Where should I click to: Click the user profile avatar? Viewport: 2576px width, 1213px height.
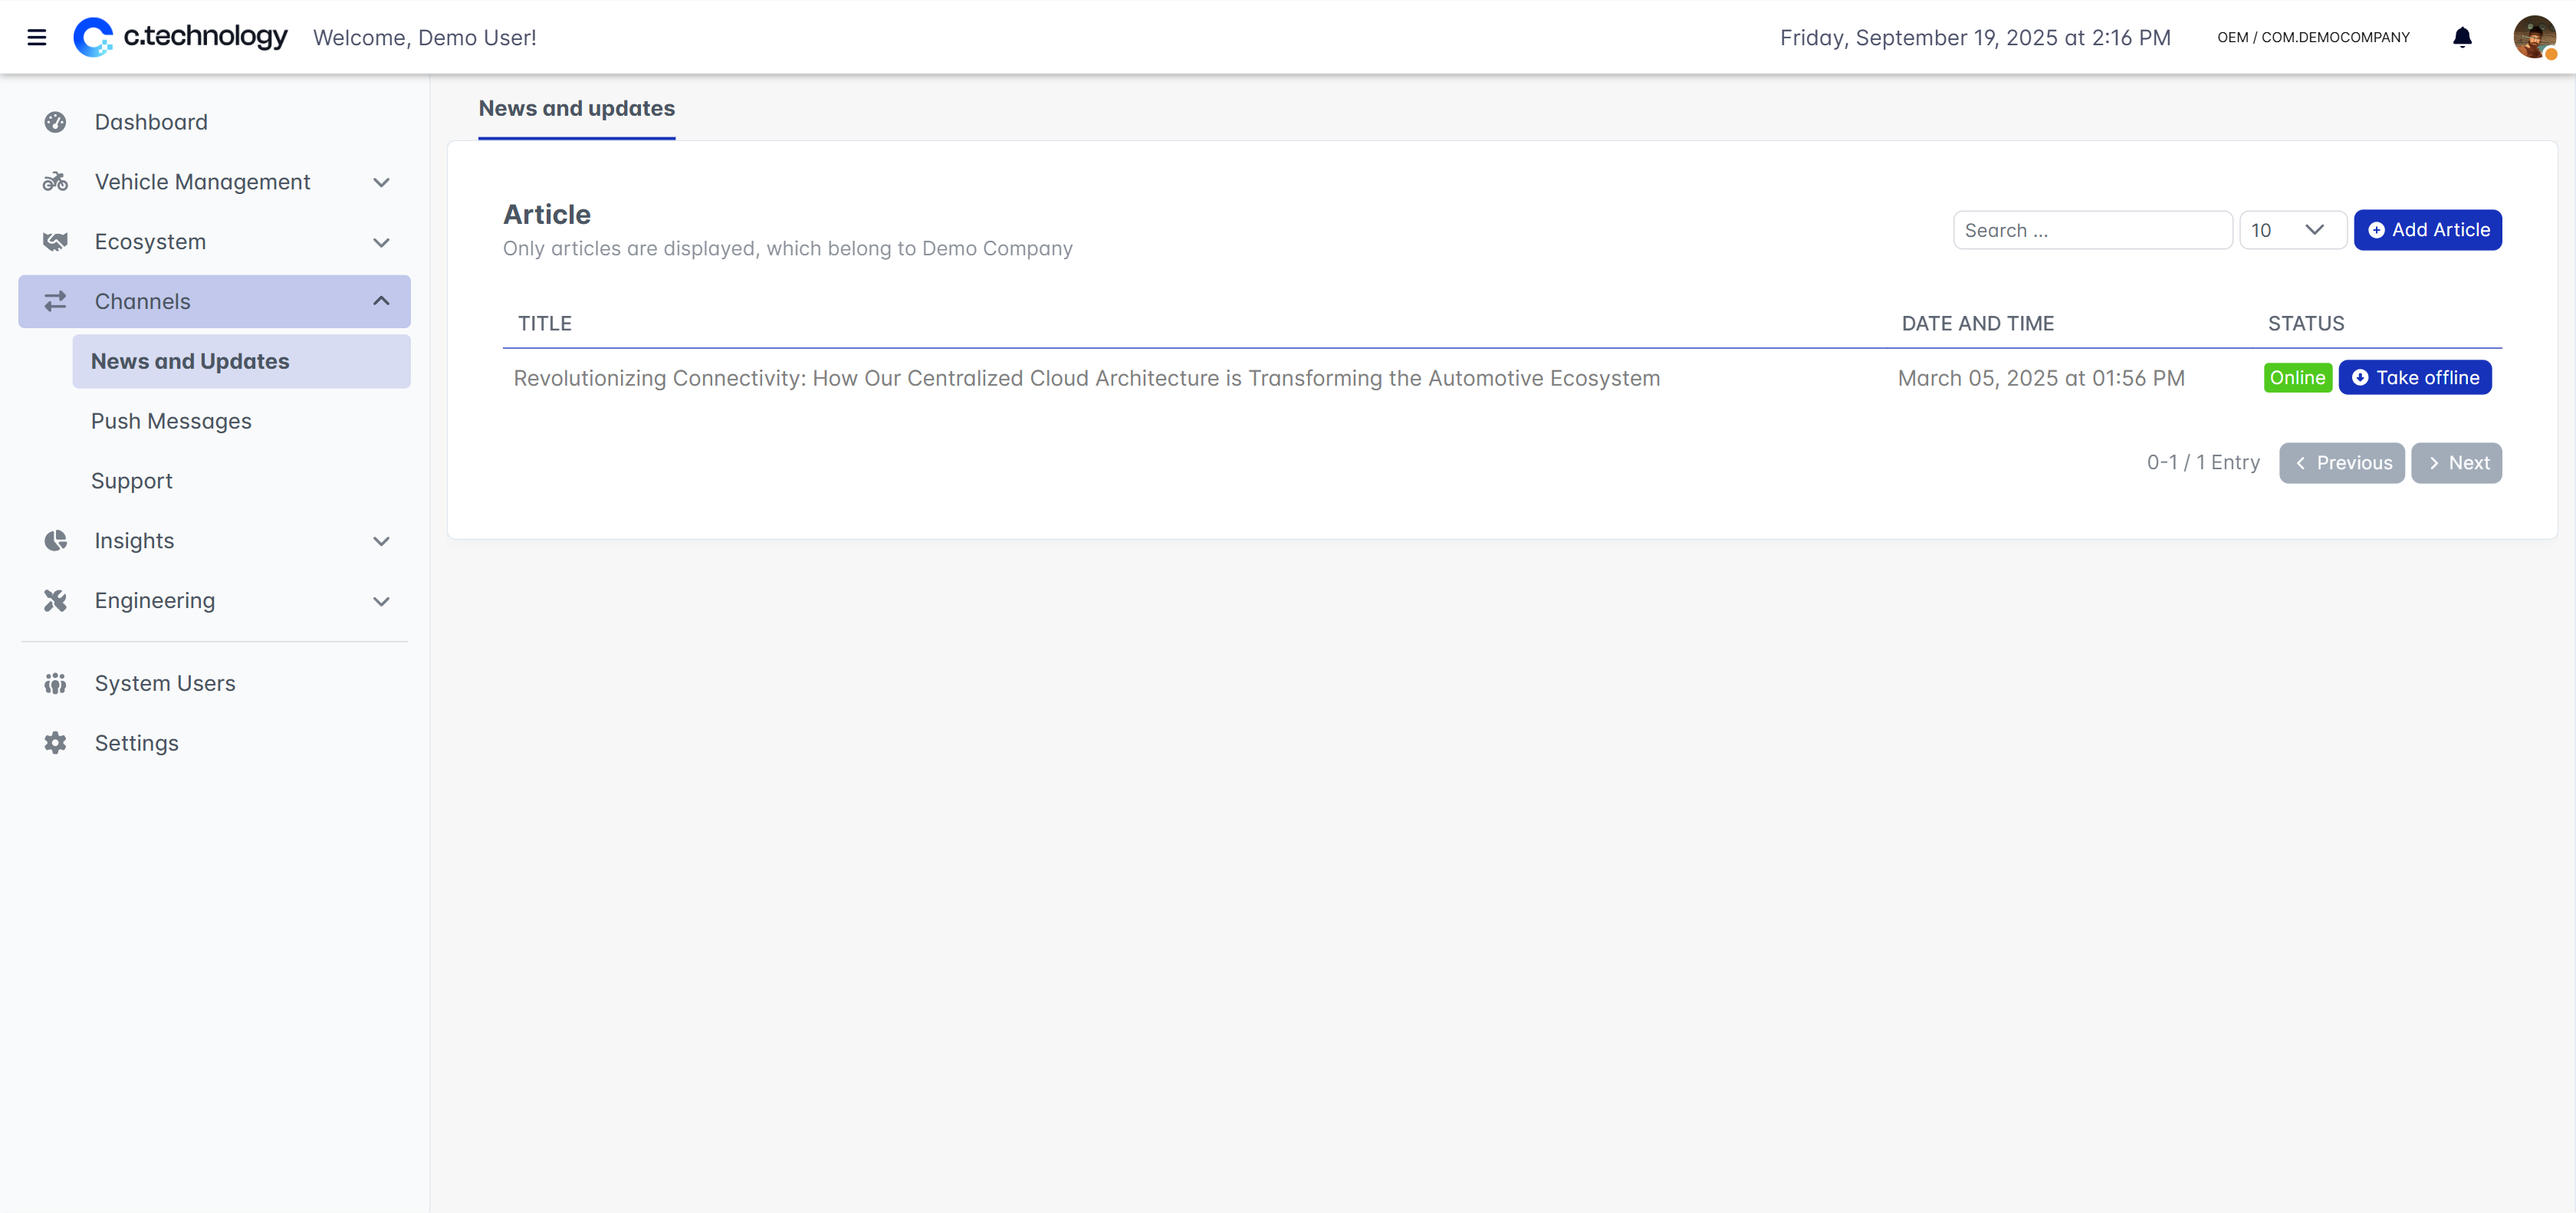(2533, 38)
